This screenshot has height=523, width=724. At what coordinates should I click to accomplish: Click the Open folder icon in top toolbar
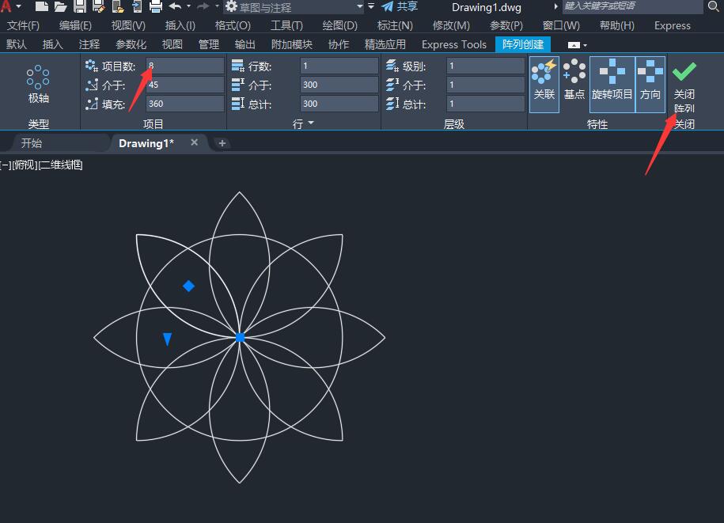coord(61,7)
